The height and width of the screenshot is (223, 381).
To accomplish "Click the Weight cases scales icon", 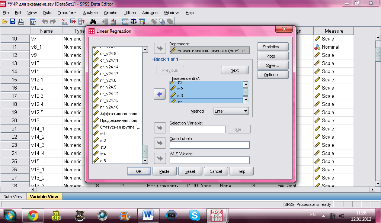I will click(134, 22).
